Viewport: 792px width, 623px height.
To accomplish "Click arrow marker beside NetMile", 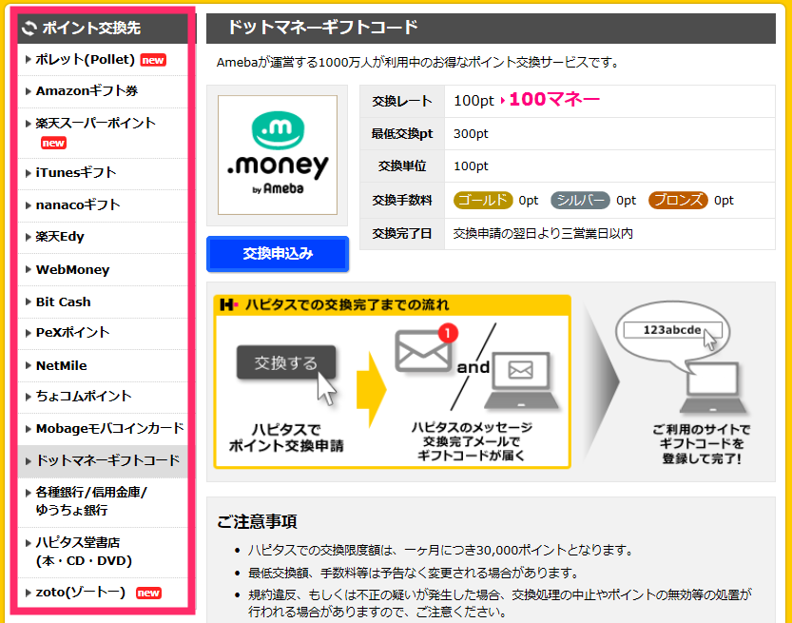I will (x=29, y=365).
